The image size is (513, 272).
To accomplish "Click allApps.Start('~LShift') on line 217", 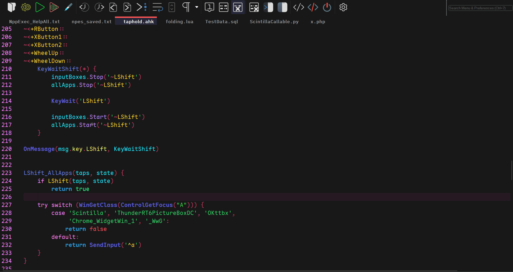I will [x=93, y=125].
